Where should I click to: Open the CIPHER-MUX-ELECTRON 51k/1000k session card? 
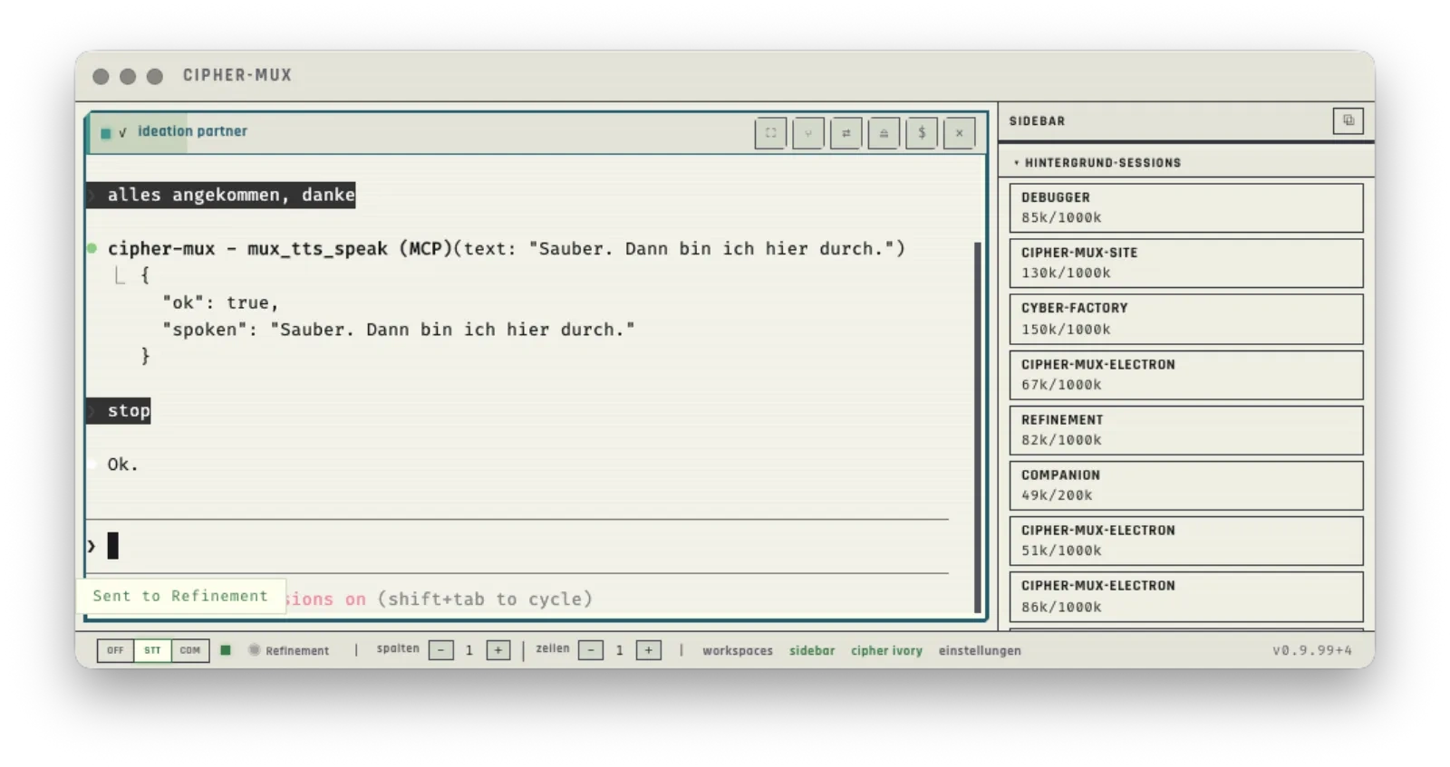click(x=1186, y=541)
